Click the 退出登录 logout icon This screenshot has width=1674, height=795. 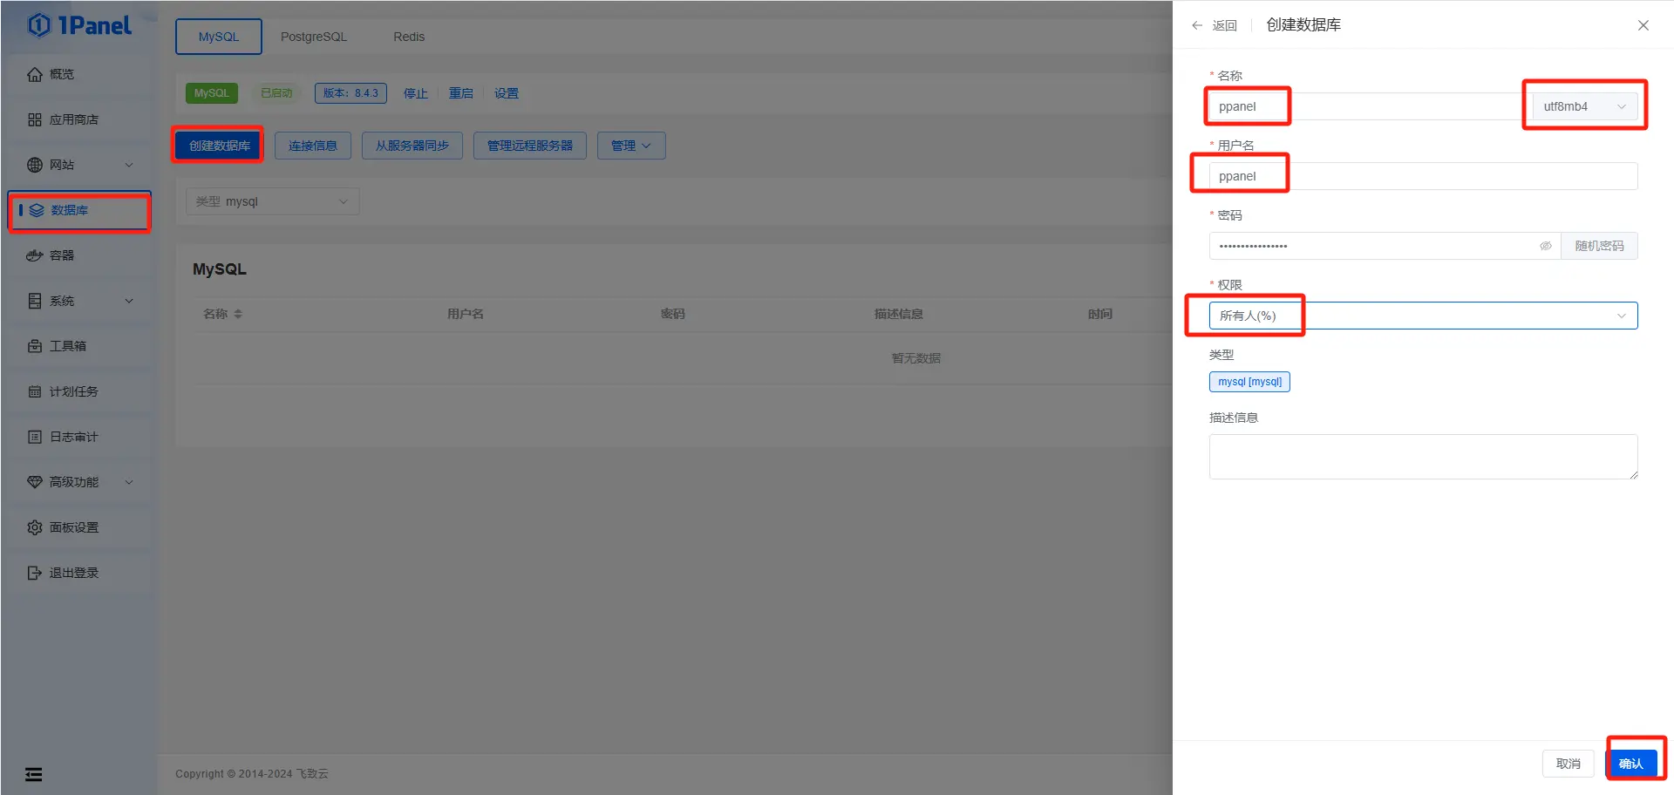[x=35, y=573]
